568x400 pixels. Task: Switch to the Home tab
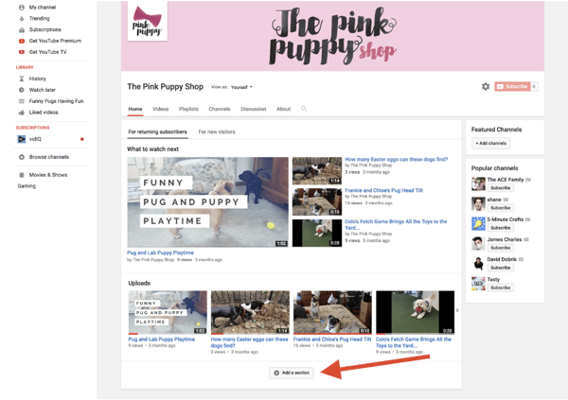tap(135, 109)
